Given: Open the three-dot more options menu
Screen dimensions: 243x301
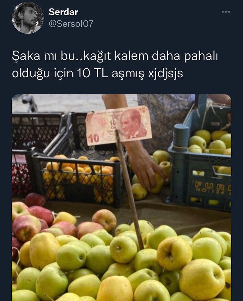Looking at the screenshot, I should [226, 12].
